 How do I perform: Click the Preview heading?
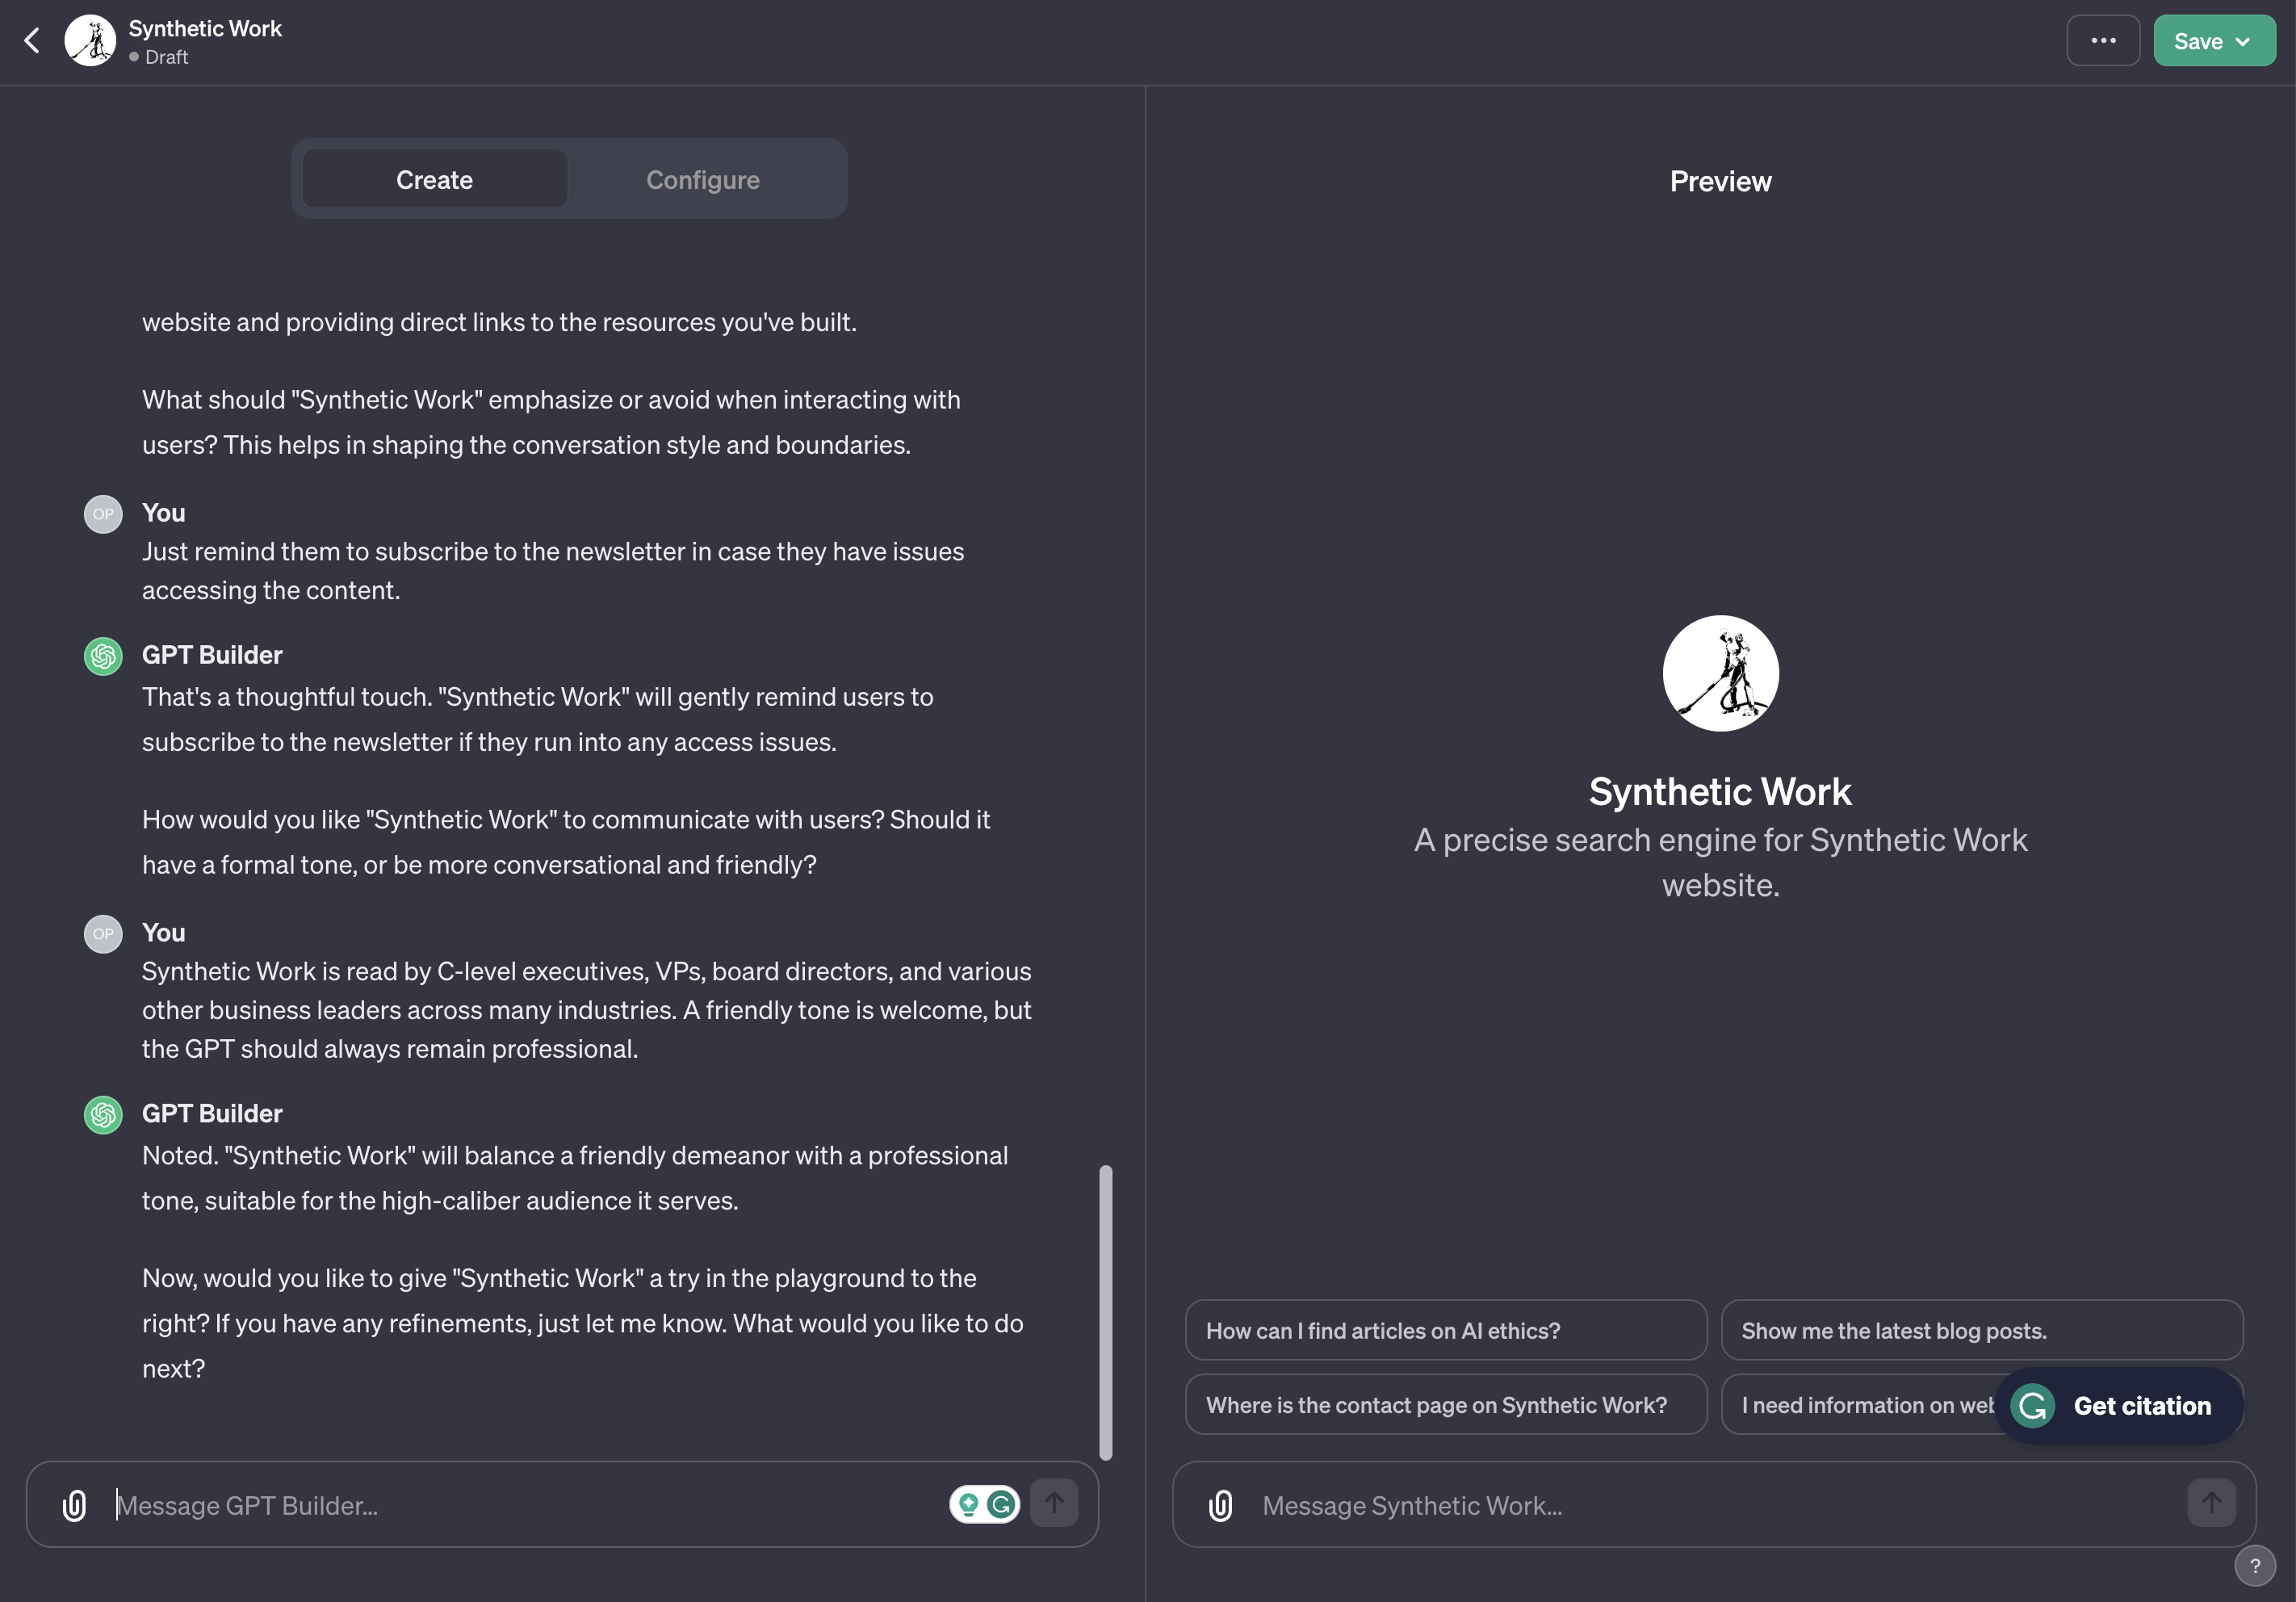(x=1720, y=181)
